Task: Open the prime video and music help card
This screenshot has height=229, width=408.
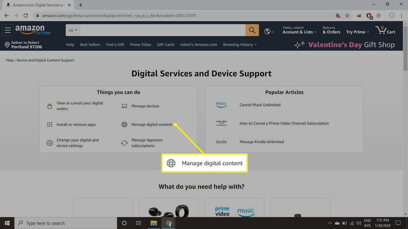Action: coord(234,208)
